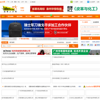
Task: Click the 更多 news link
Action: tap(79, 87)
